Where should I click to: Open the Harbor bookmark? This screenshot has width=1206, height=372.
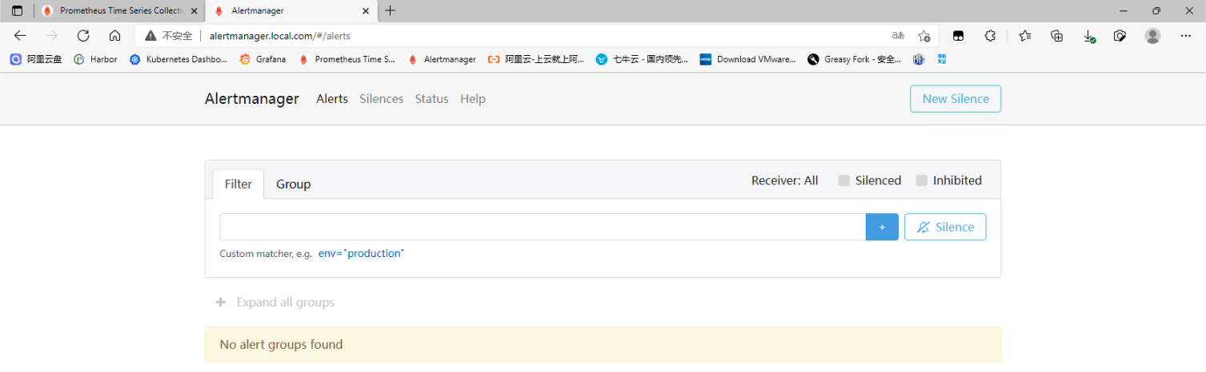pos(95,59)
